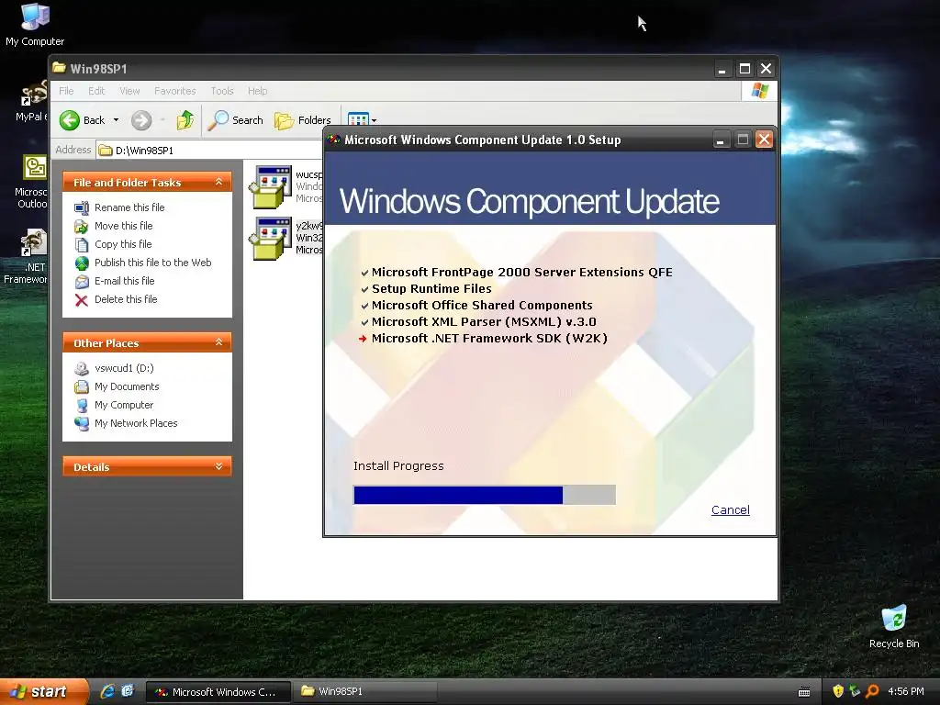
Task: Open the Edit menu
Action: click(95, 91)
